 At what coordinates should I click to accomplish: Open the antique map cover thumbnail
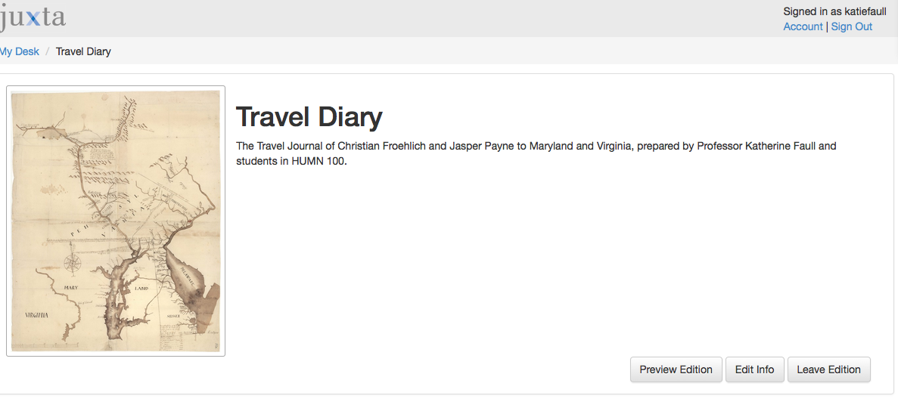point(116,221)
